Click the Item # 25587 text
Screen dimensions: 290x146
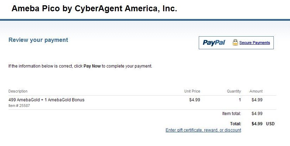pyautogui.click(x=19, y=106)
